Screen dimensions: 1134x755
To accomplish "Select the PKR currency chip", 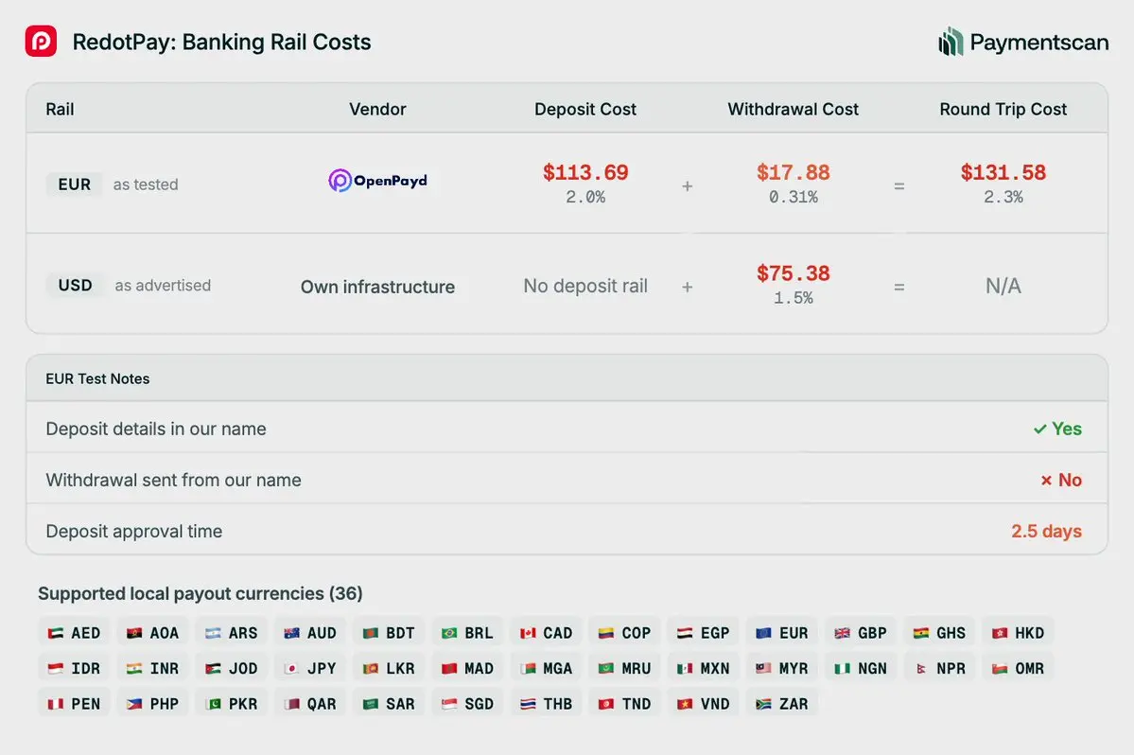I will (x=232, y=704).
